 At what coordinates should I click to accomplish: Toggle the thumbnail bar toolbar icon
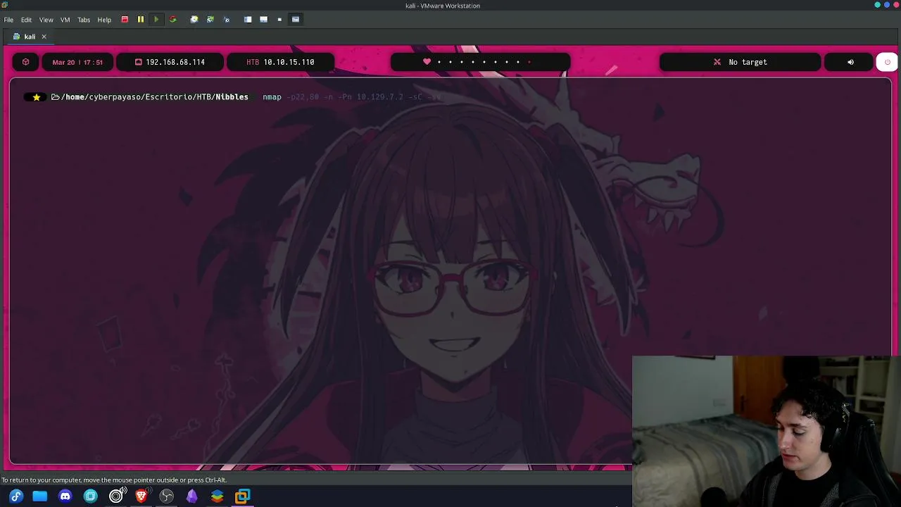[263, 20]
